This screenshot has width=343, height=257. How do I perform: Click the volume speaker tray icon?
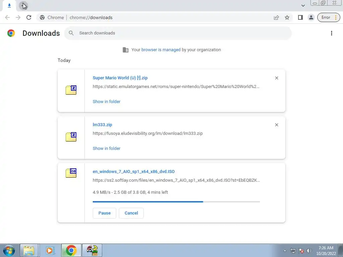tap(309, 251)
